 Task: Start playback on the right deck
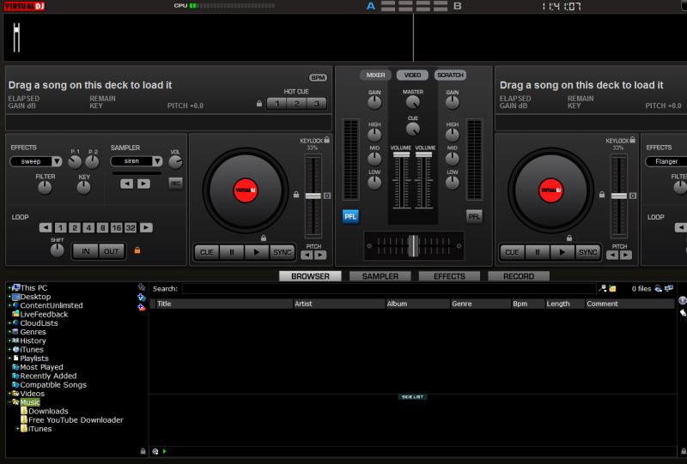562,252
